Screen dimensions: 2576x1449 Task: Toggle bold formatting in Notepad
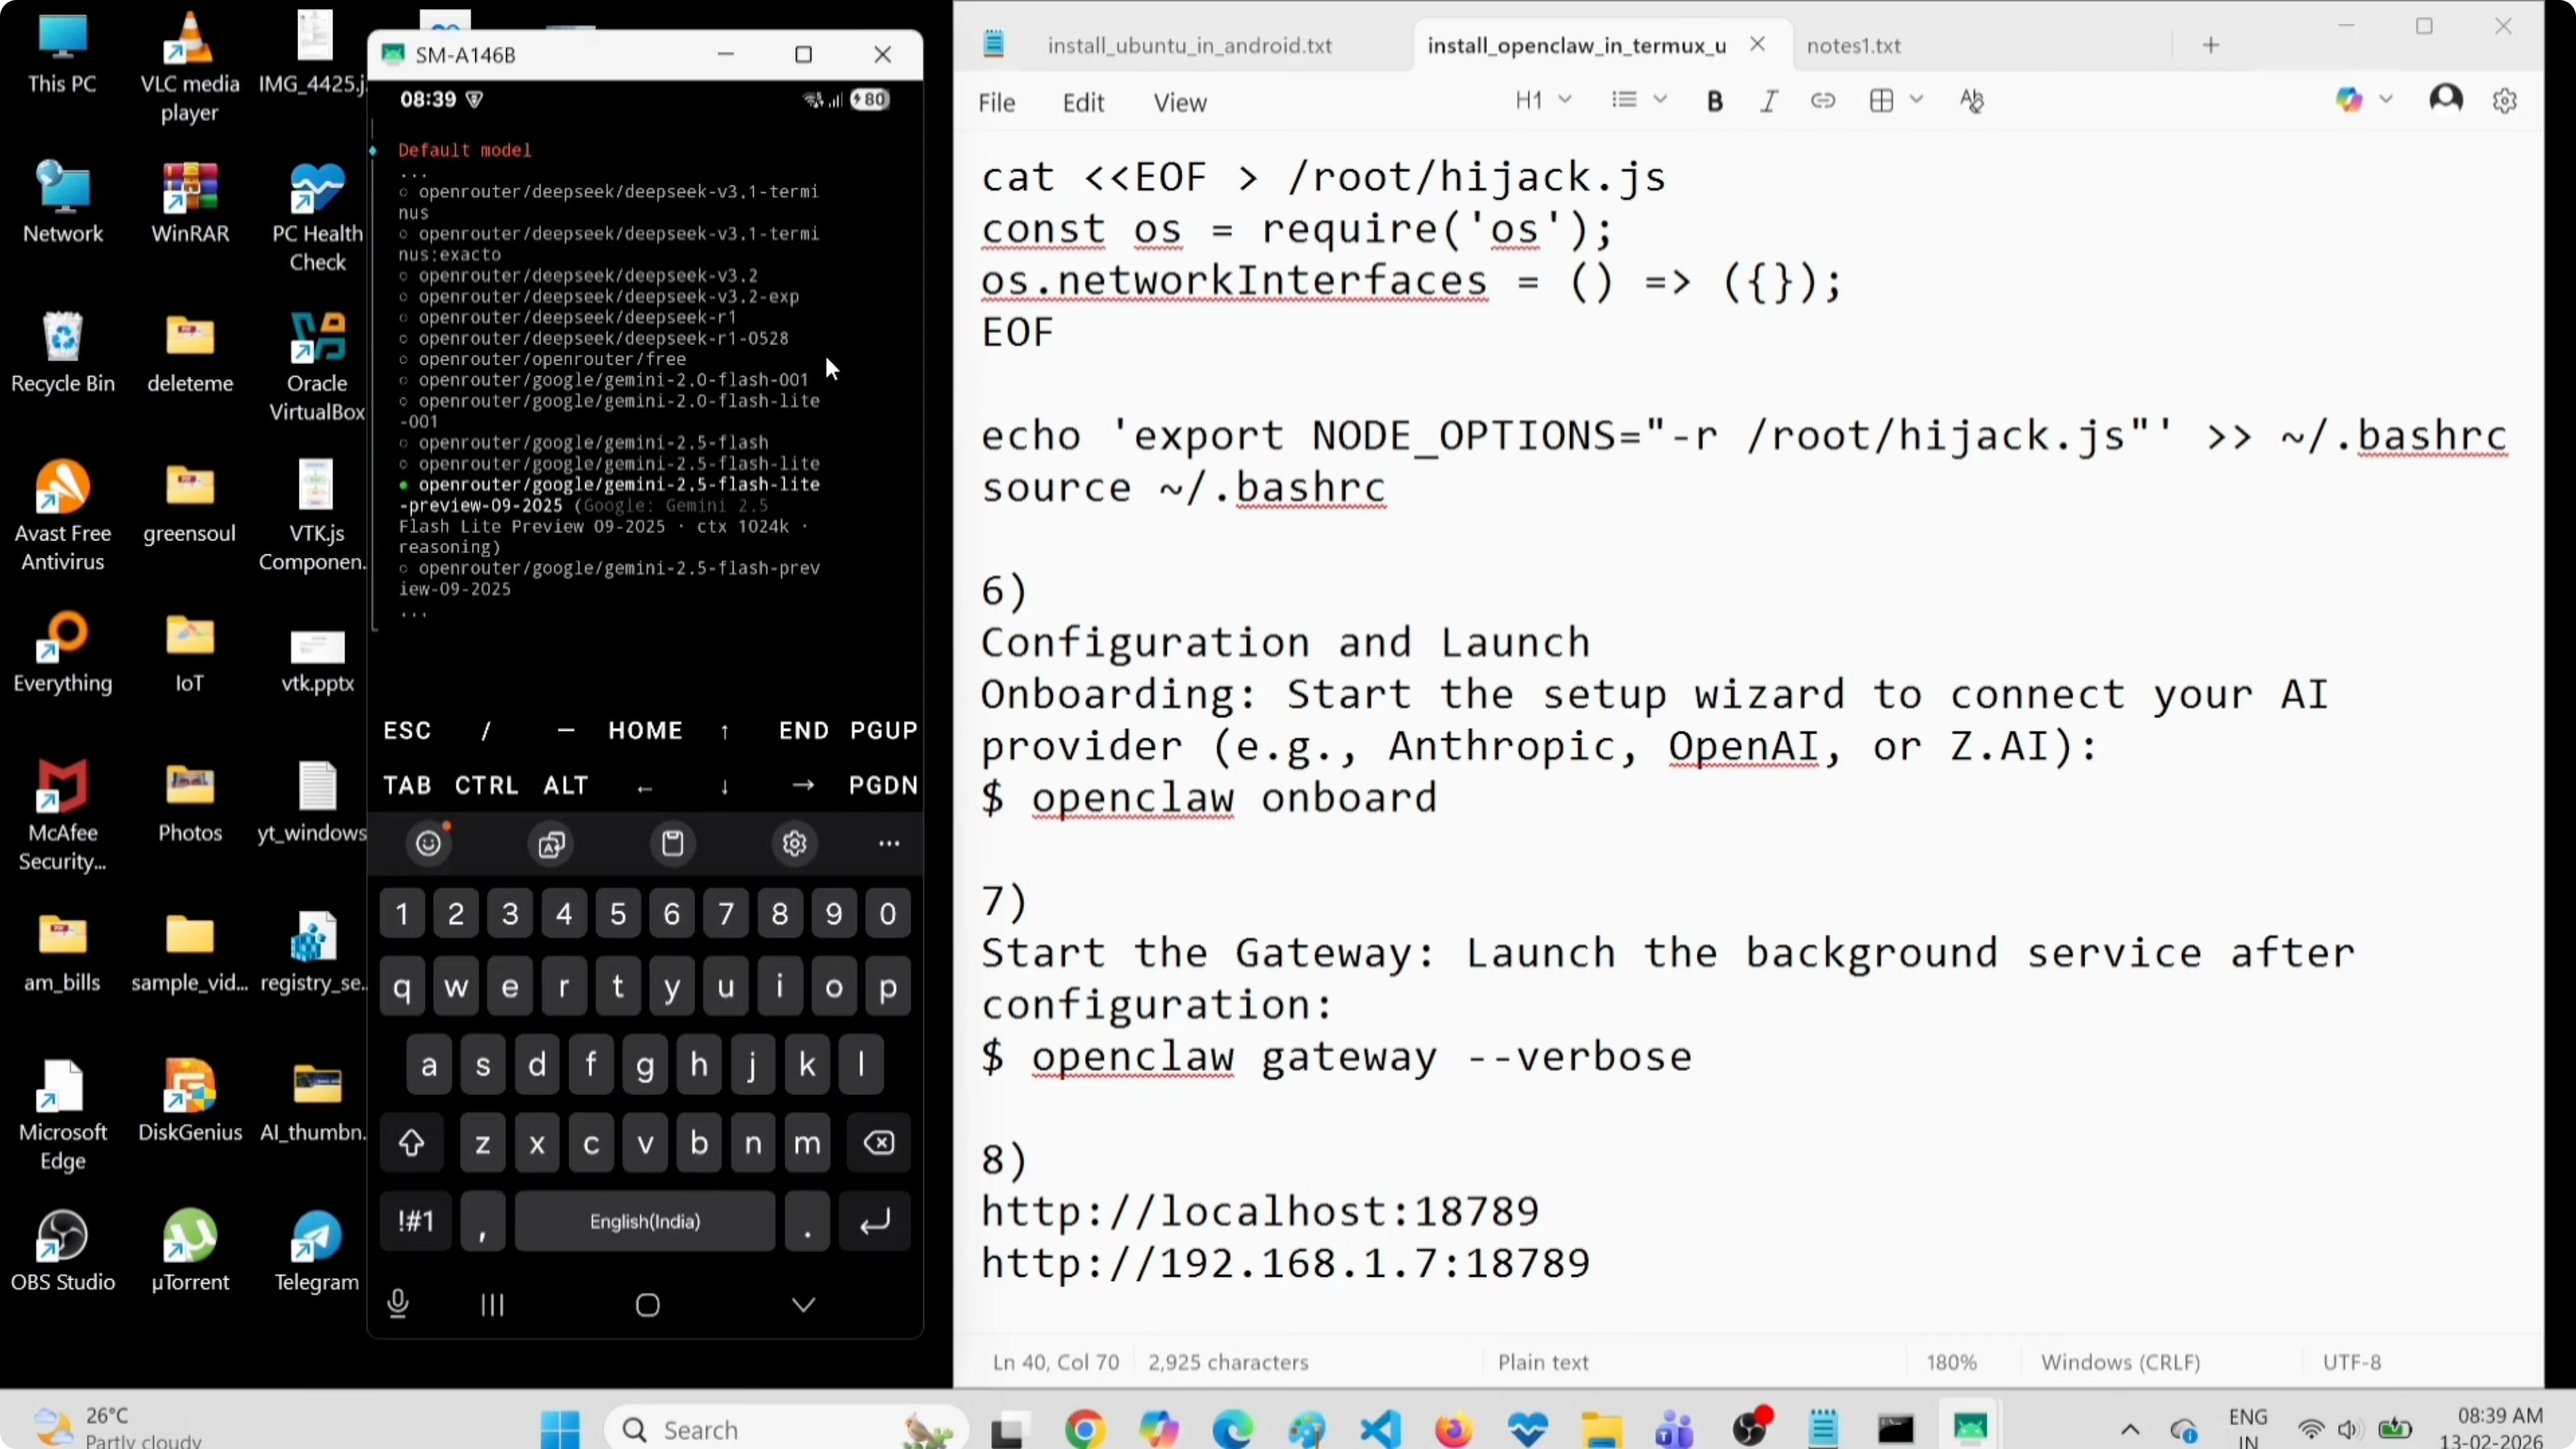1714,100
